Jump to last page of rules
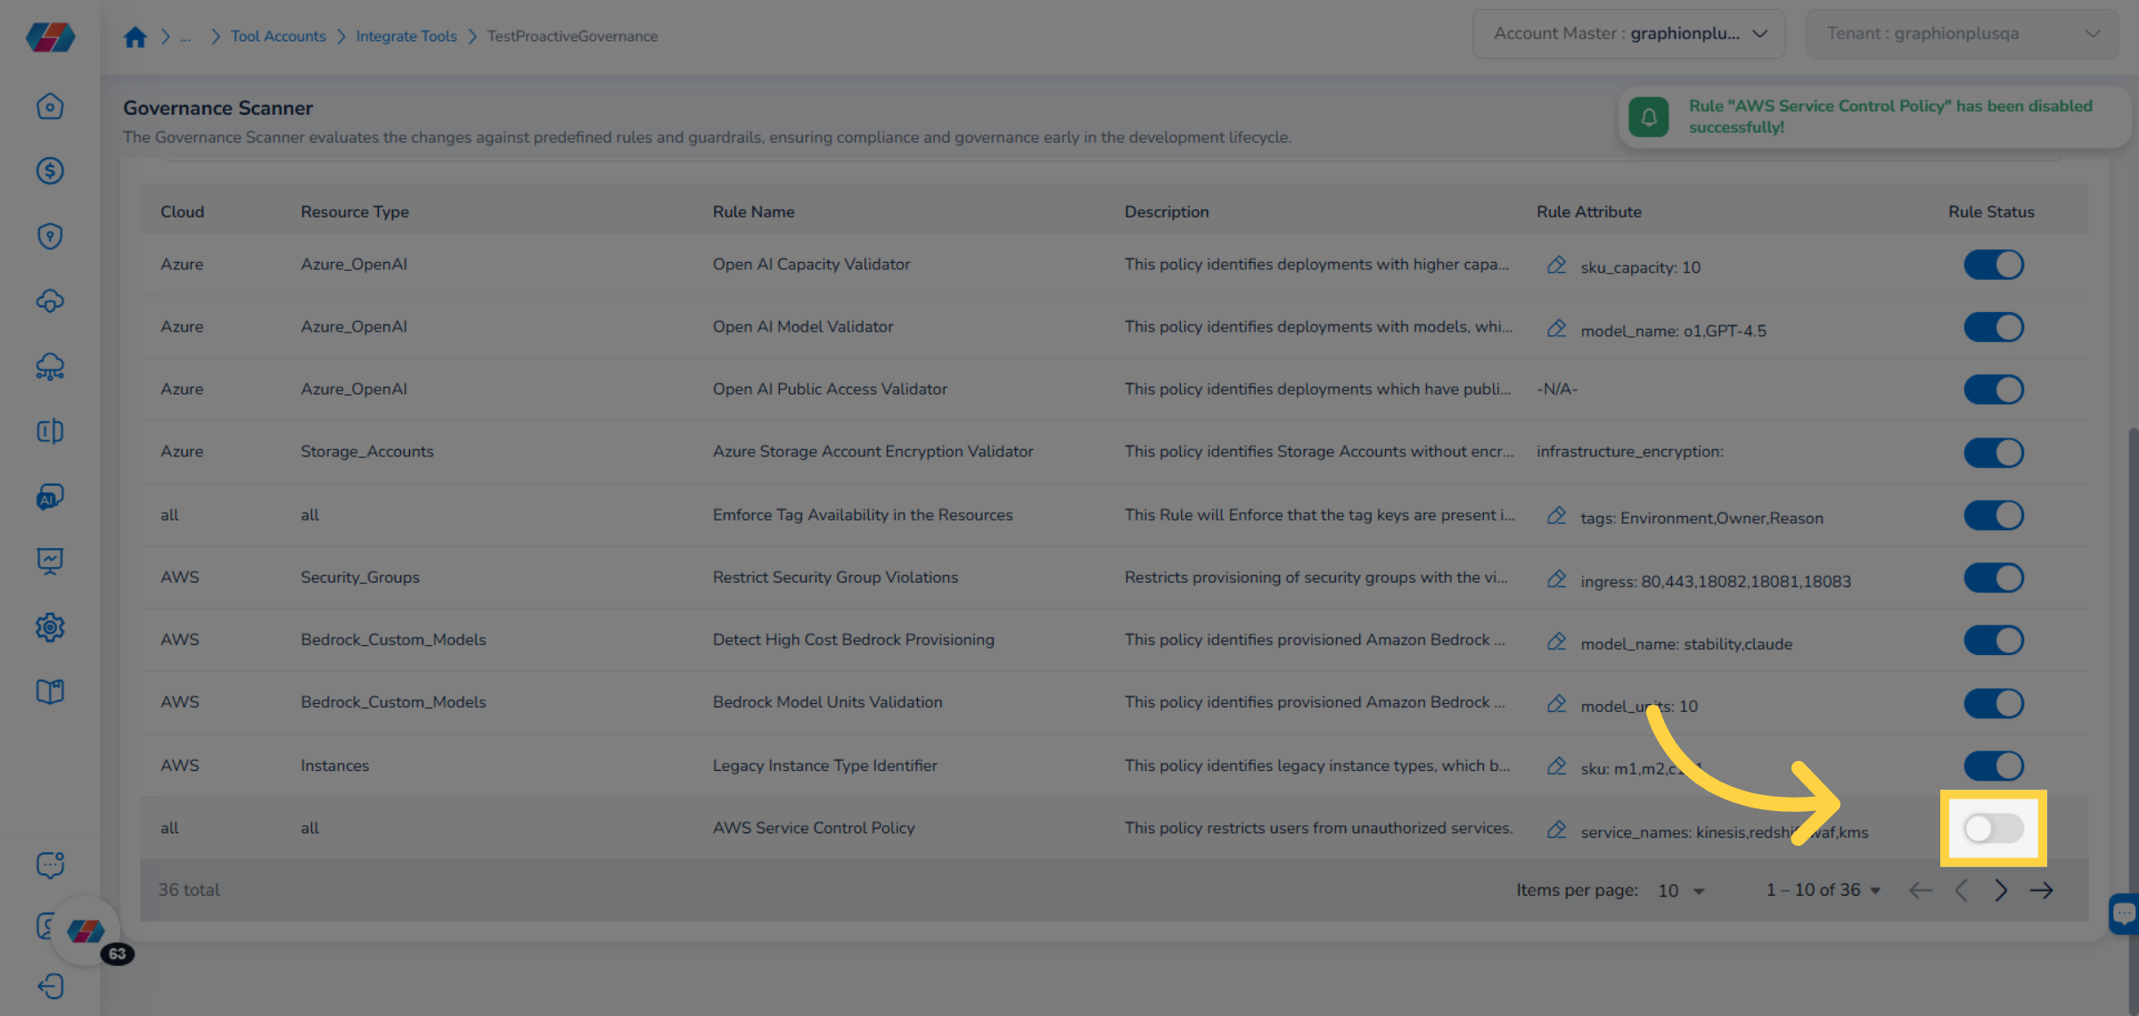 click(2042, 890)
